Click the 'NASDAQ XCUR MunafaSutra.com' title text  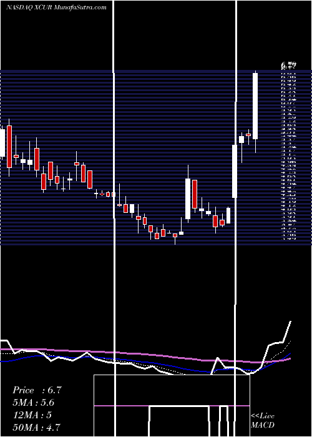(x=56, y=7)
